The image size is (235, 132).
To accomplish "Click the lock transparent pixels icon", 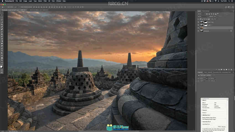I will [x=201, y=19].
